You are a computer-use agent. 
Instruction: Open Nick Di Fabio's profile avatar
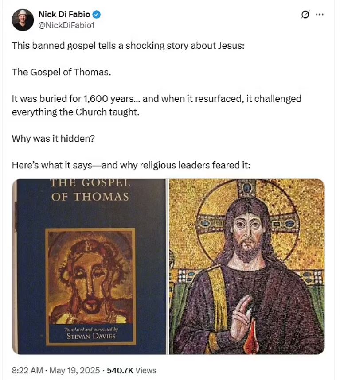coord(23,20)
